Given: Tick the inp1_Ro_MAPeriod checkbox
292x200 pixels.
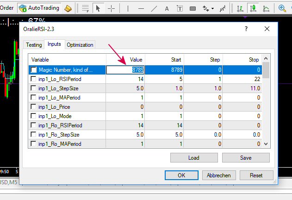Looking at the screenshot, I should (x=33, y=144).
